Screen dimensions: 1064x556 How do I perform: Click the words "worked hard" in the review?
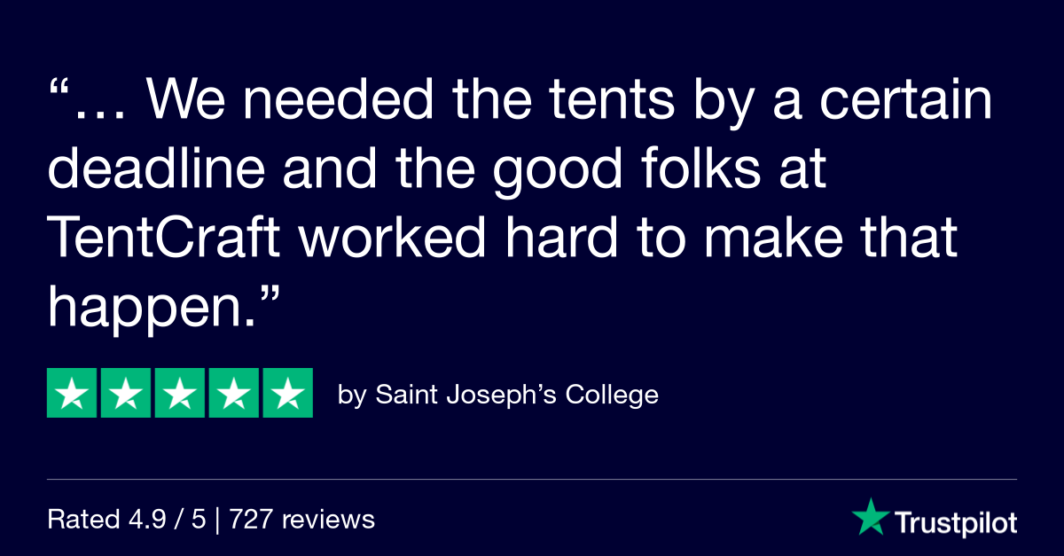tap(446, 239)
